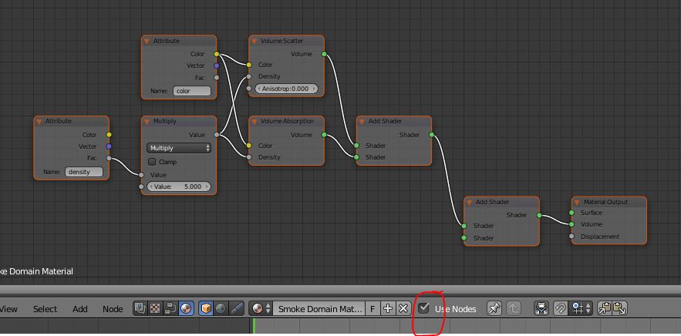681x336 pixels.
Task: Toggle the Use Nodes checkbox
Action: 424,308
